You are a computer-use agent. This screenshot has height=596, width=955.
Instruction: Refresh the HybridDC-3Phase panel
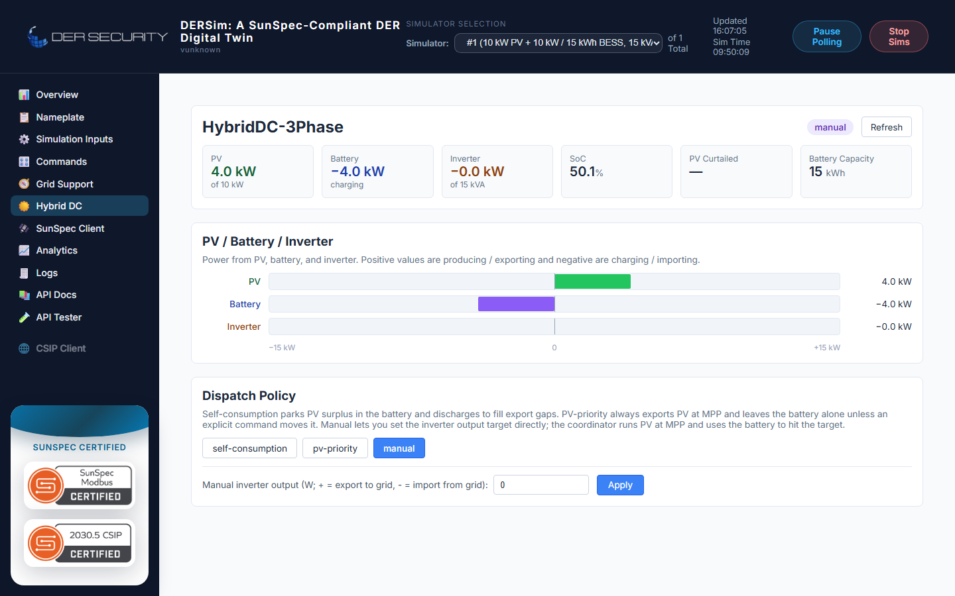point(887,127)
